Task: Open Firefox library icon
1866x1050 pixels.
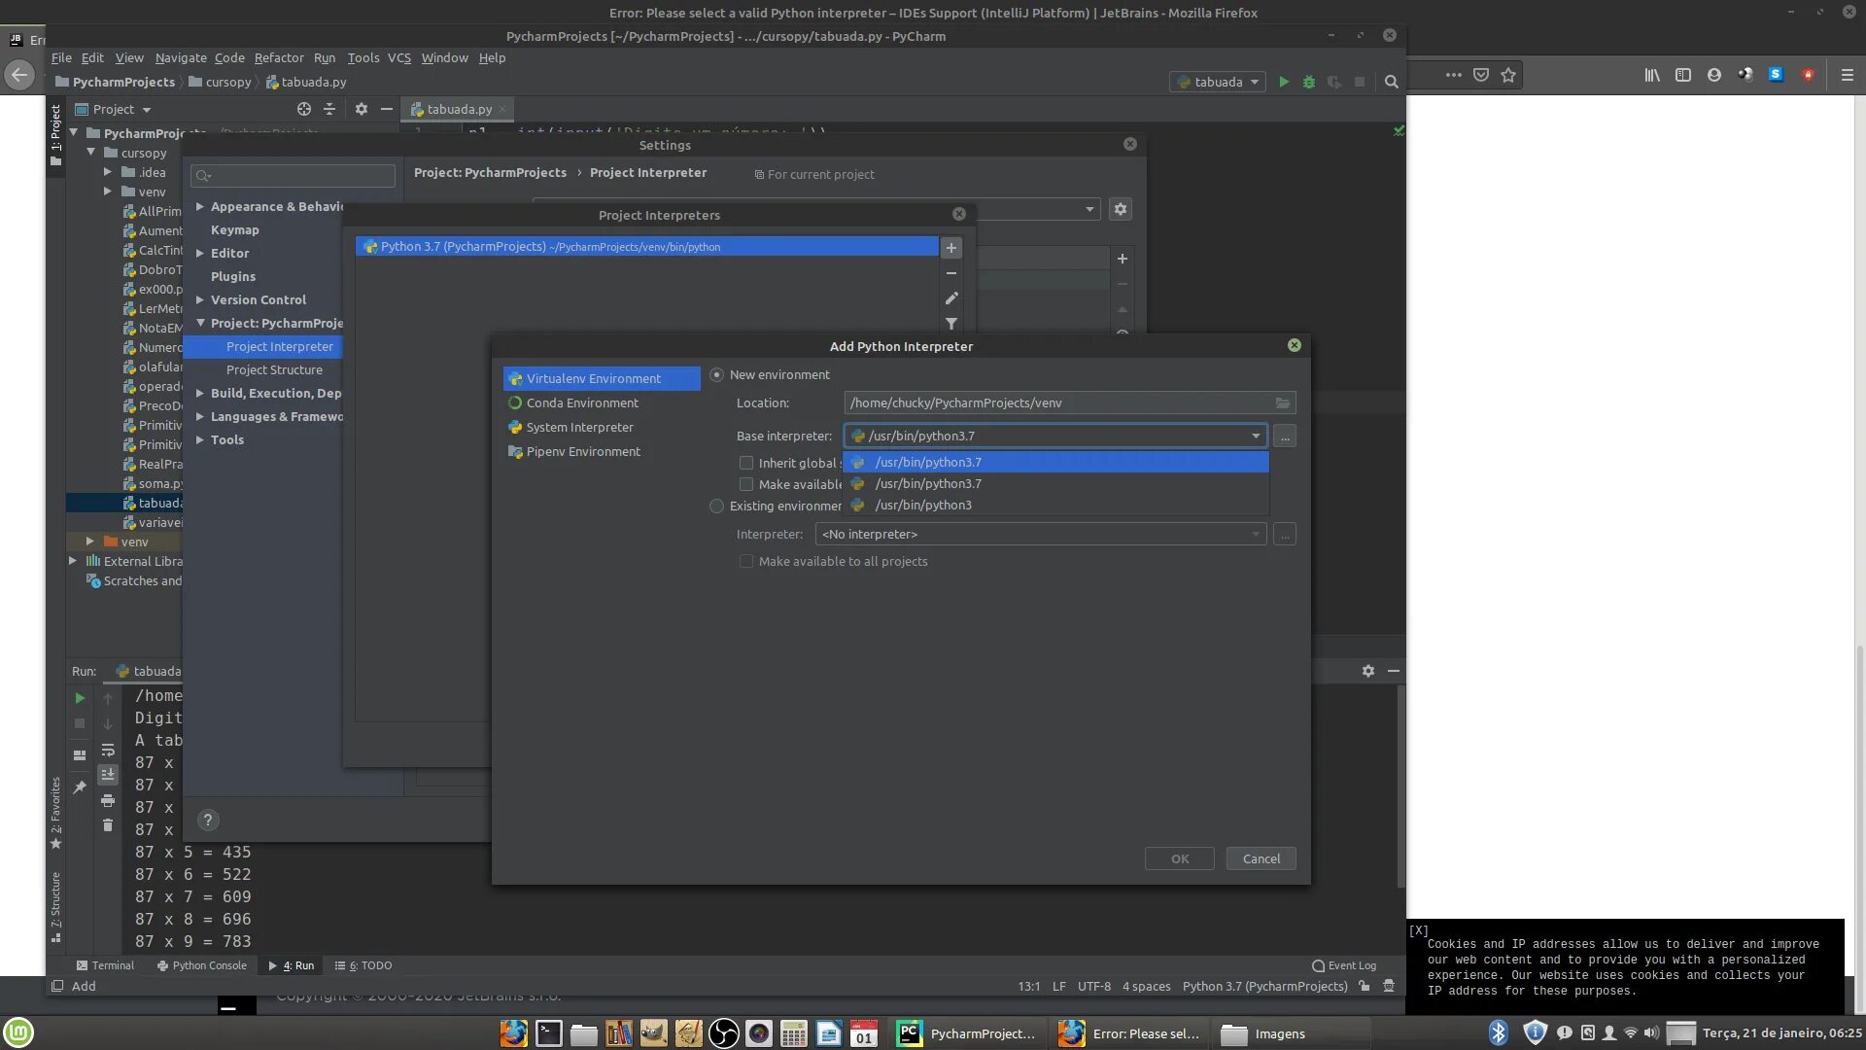Action: (x=1652, y=75)
